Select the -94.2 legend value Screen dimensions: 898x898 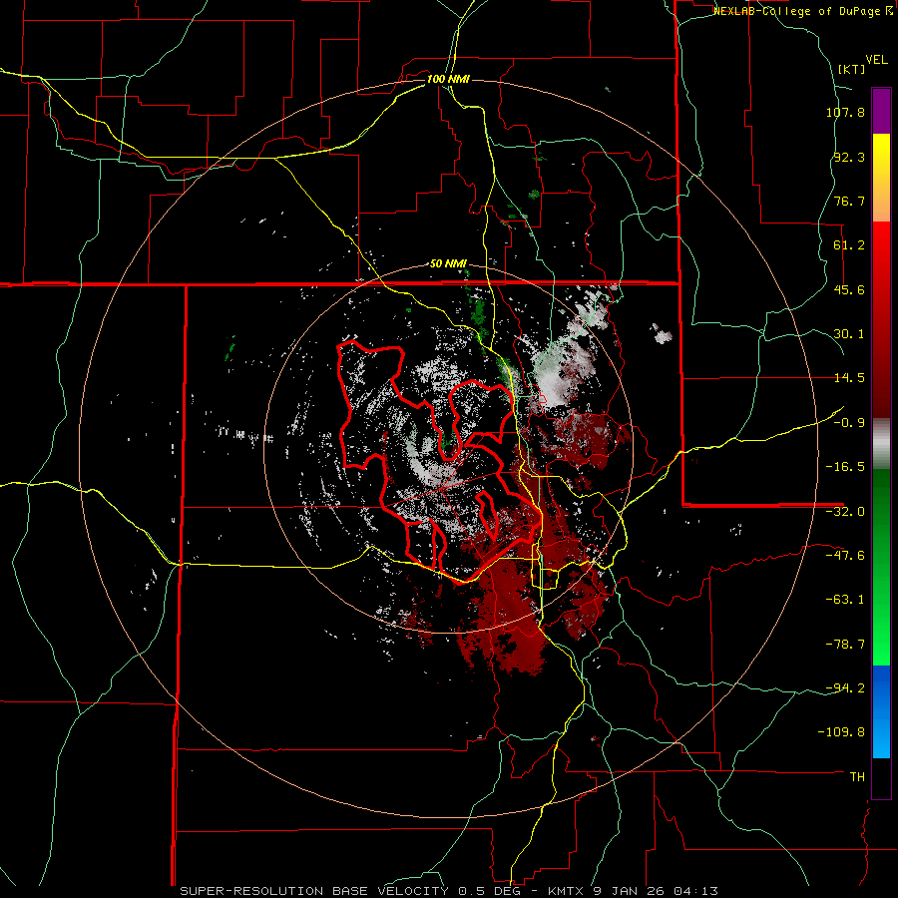(x=845, y=688)
